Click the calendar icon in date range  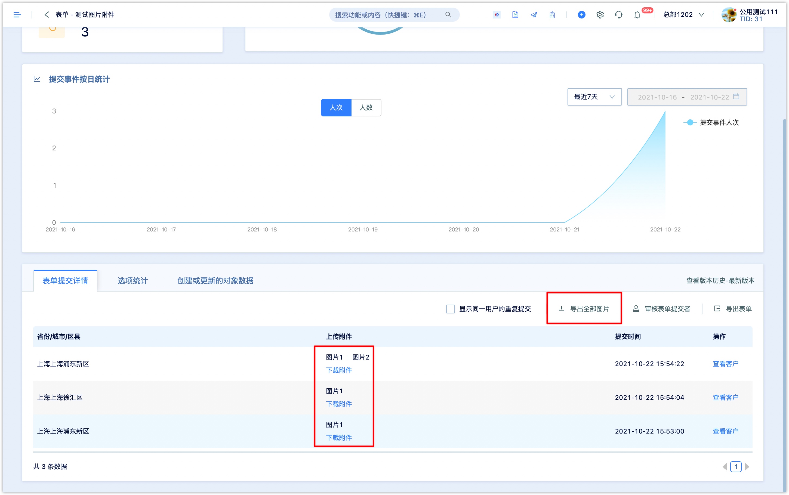click(x=736, y=97)
